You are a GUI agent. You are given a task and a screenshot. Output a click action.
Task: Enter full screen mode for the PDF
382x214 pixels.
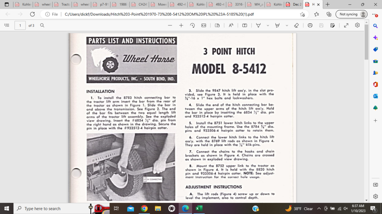[x=346, y=25]
